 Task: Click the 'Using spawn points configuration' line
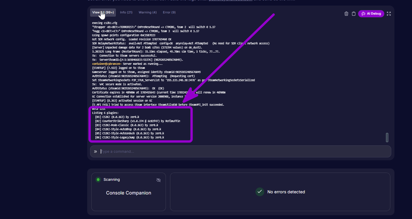[x=123, y=35]
